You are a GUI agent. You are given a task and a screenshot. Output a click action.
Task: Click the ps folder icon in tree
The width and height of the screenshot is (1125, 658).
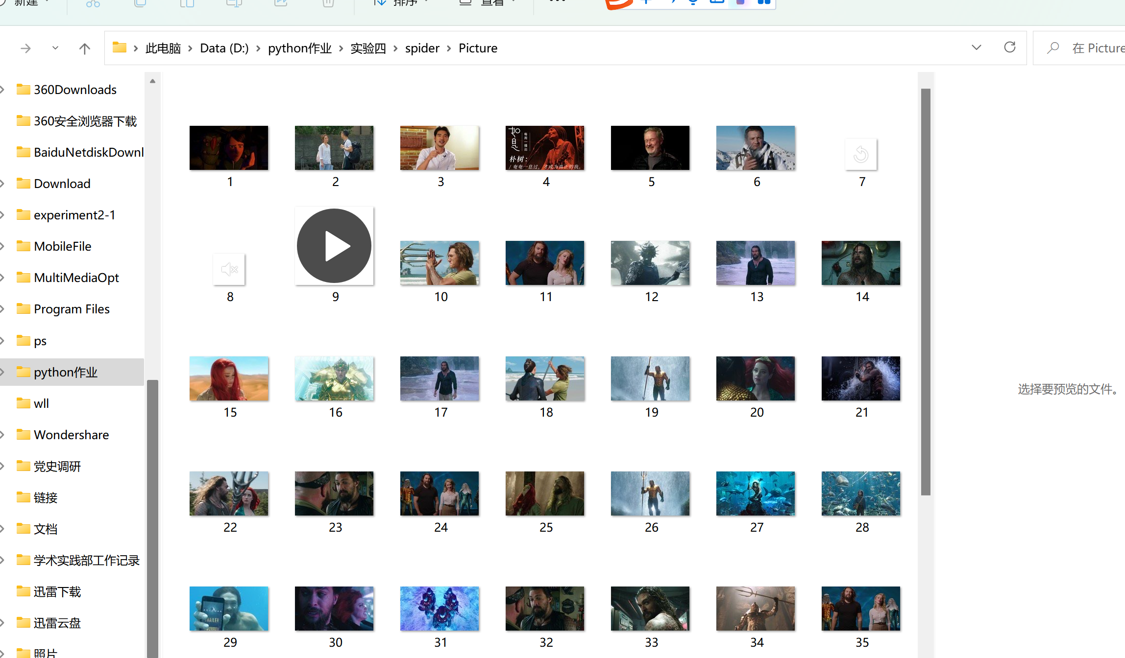pyautogui.click(x=23, y=340)
